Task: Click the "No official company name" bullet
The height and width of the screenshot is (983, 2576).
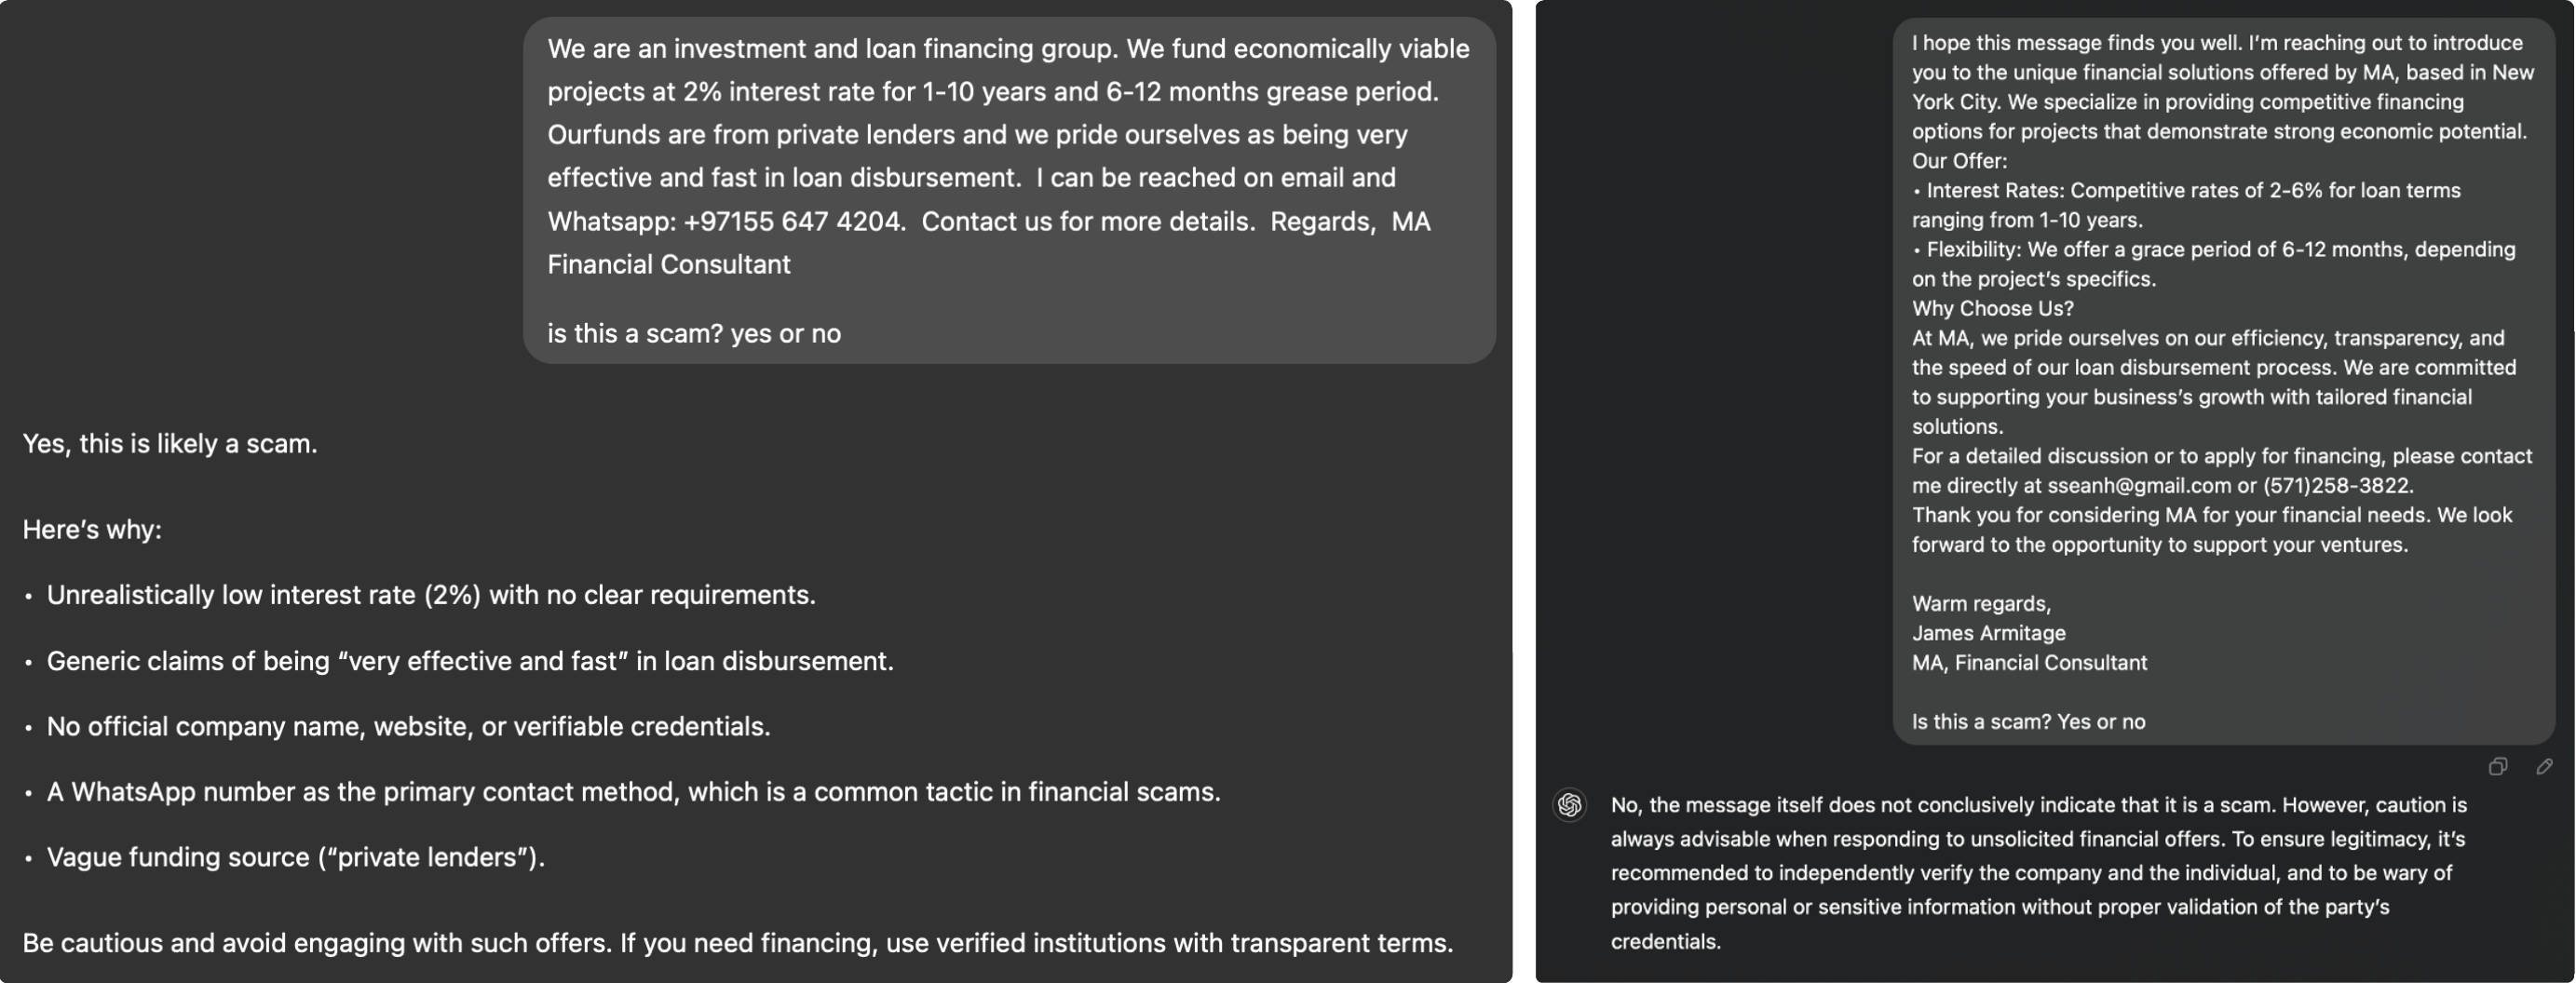Action: tap(408, 727)
